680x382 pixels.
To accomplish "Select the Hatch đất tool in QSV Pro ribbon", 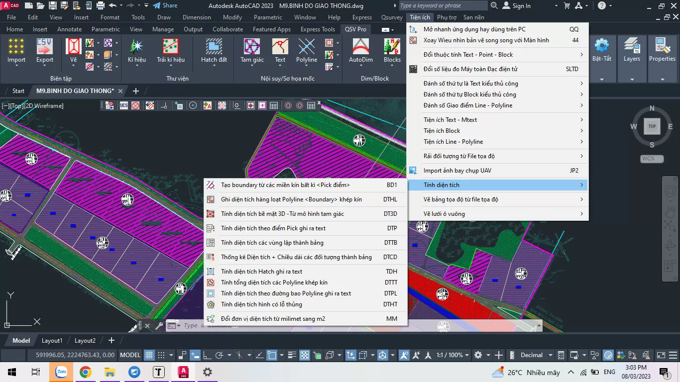I will pos(214,50).
